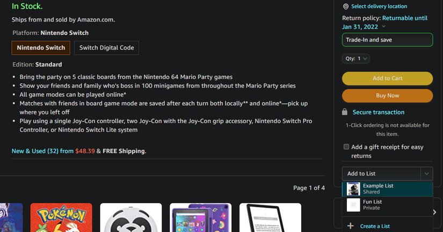Open the Pokémon product thumbnail
The width and height of the screenshot is (443, 232).
pyautogui.click(x=53, y=218)
